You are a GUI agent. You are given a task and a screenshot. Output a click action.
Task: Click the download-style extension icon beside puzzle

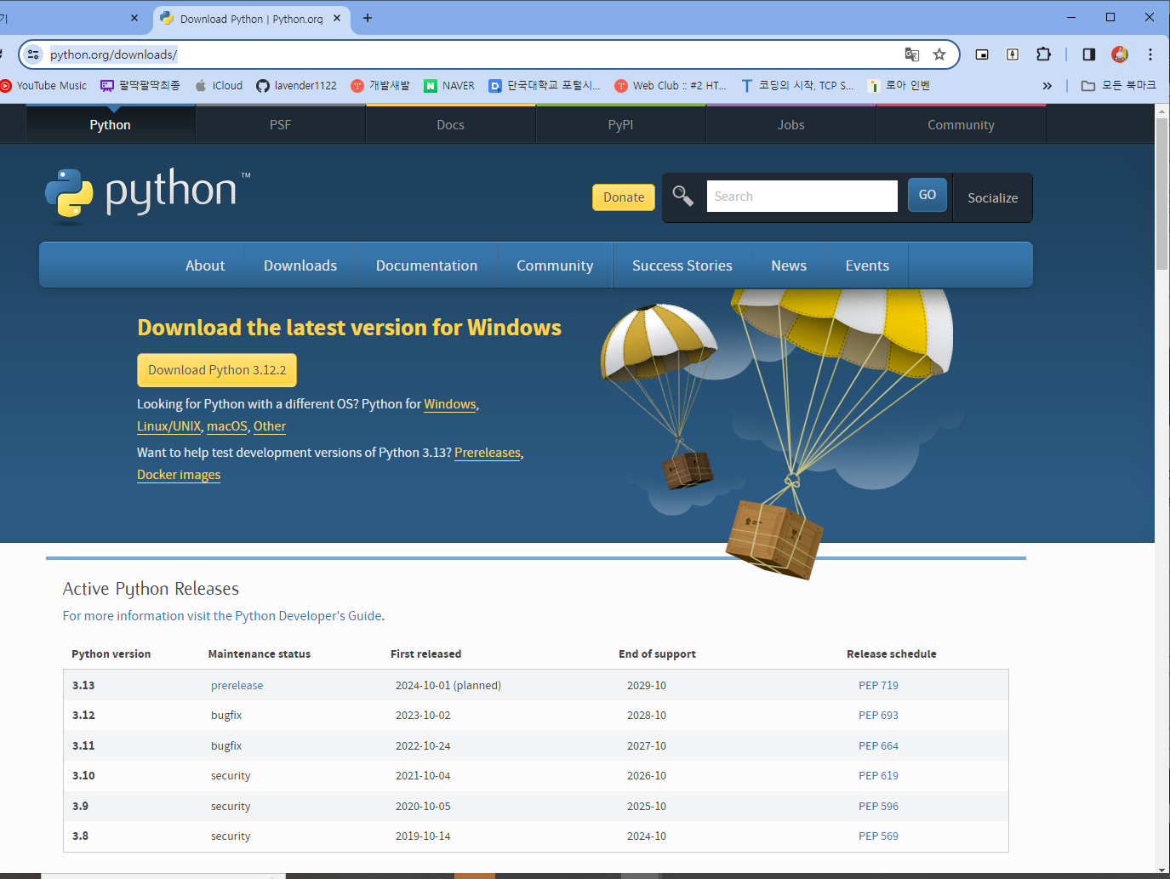point(1013,54)
